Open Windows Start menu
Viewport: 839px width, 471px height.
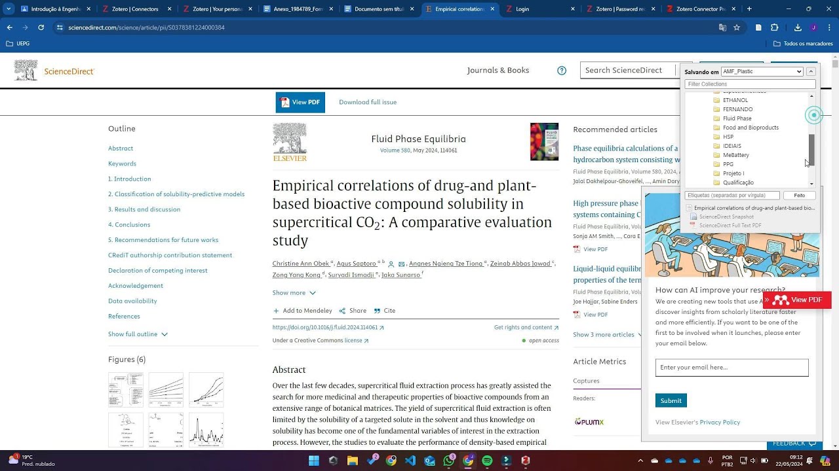(x=314, y=461)
